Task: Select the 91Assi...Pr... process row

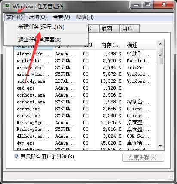Action: pos(85,54)
